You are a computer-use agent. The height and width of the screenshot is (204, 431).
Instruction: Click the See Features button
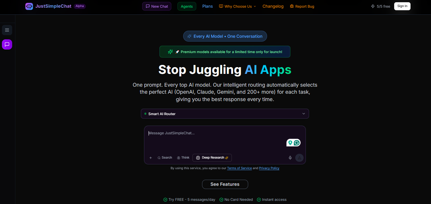pos(225,184)
